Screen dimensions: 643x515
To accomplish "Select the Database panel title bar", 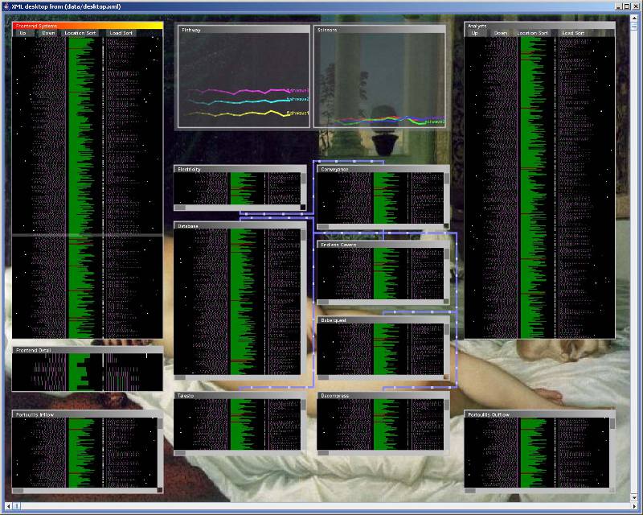I will point(240,226).
